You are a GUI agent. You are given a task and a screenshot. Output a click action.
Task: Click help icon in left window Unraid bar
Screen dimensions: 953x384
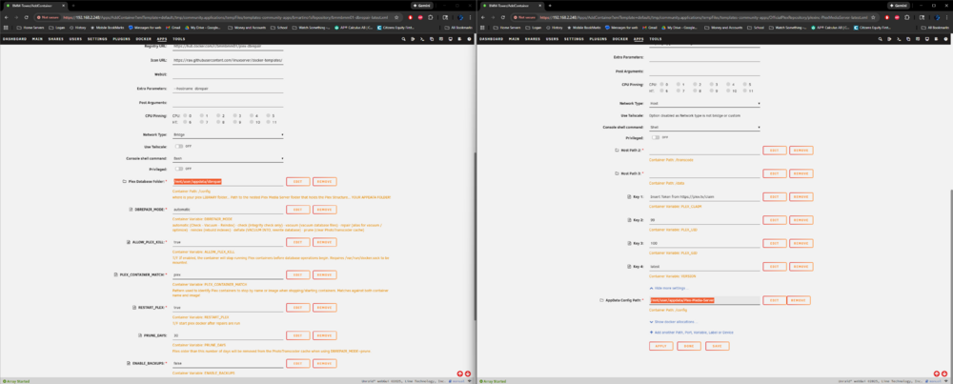tap(469, 39)
